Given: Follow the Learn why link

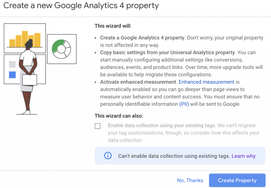Looking at the screenshot, I should coord(243,156).
